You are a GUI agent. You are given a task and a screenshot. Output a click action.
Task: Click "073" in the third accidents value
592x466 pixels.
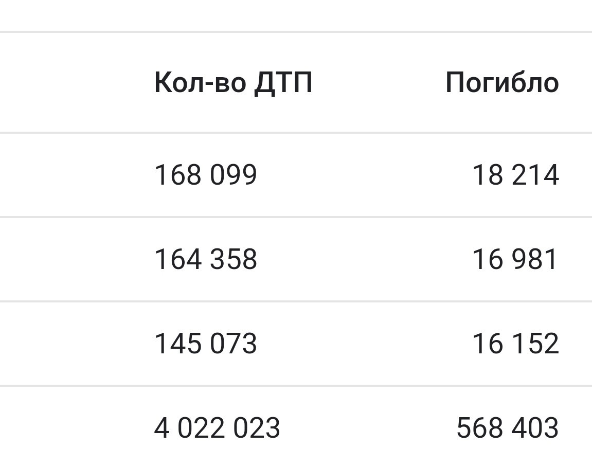pos(234,344)
